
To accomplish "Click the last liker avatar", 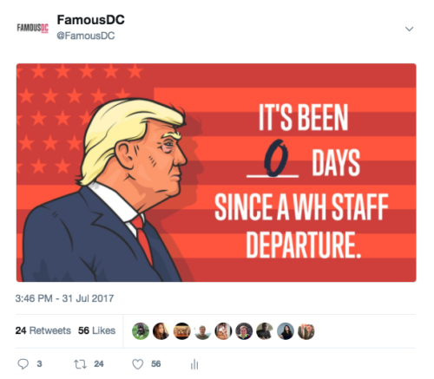I will [x=306, y=331].
